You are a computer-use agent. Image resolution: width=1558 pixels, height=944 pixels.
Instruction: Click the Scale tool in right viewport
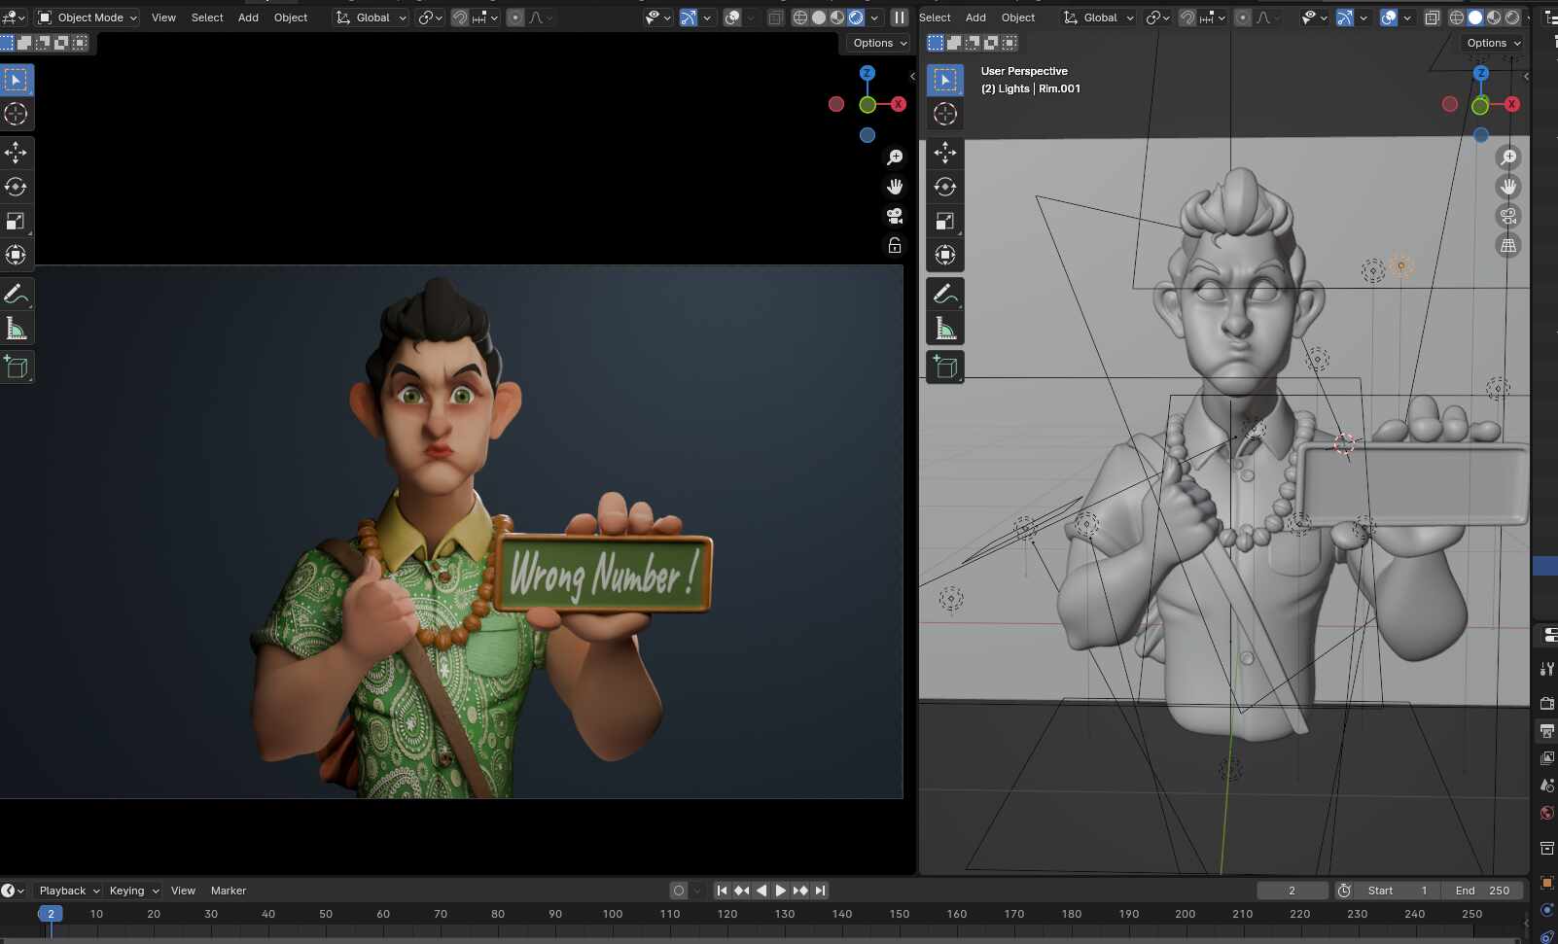point(945,221)
